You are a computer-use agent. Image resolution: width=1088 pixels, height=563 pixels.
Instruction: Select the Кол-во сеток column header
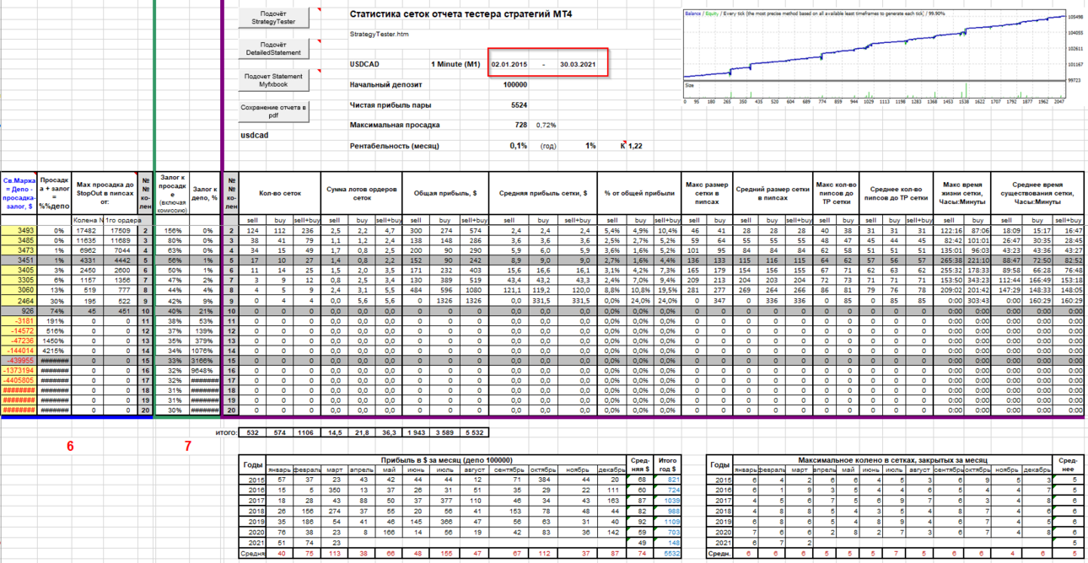tap(279, 193)
